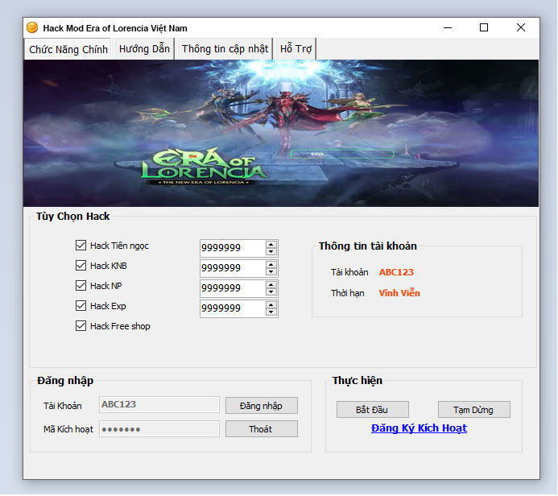
Task: Click the Thoát button
Action: (x=262, y=429)
